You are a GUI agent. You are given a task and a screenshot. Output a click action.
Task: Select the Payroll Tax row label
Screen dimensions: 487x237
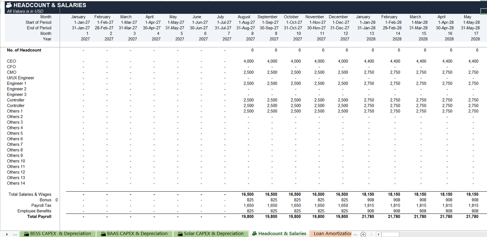[x=41, y=205]
